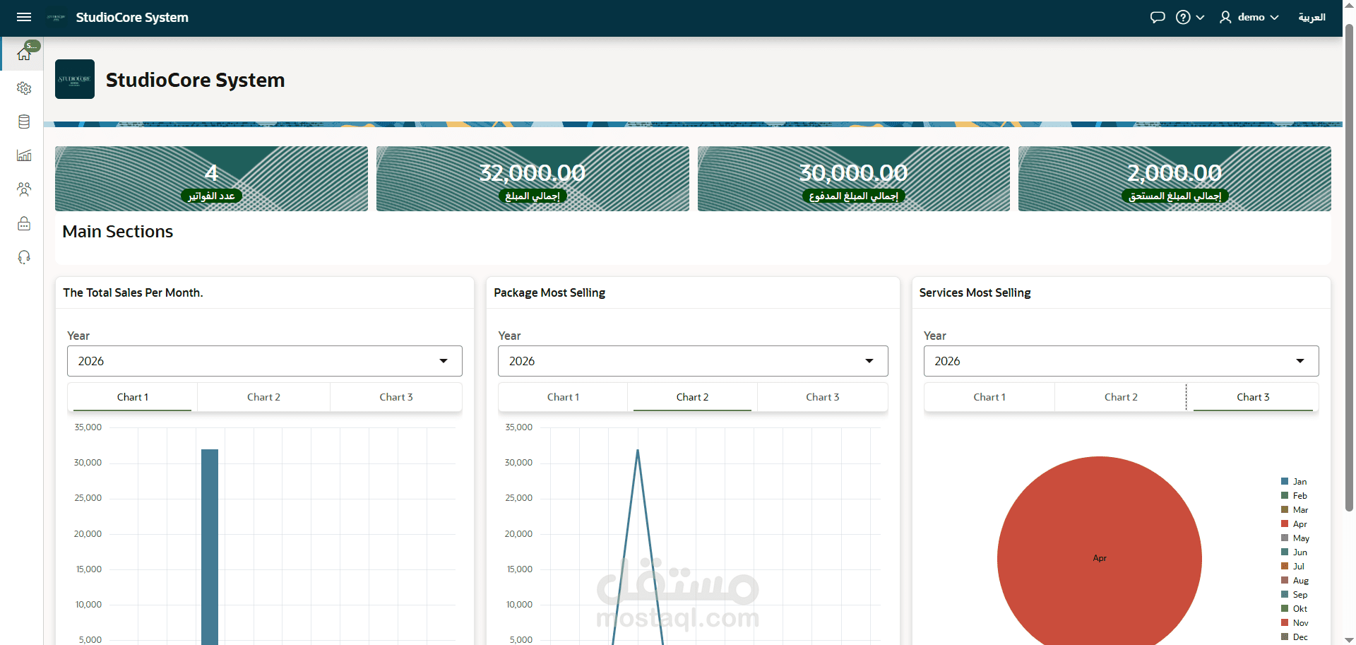
Task: Open the settings gear in sidebar
Action: (24, 88)
